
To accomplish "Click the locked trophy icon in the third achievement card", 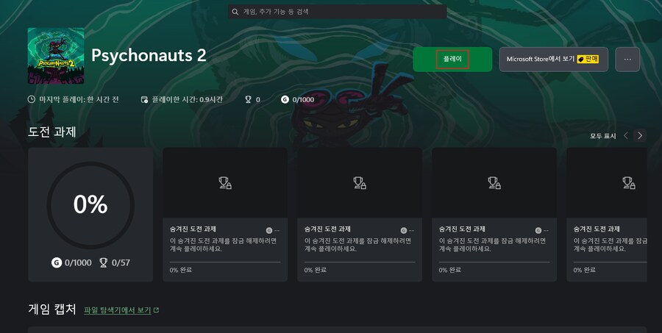I will click(x=494, y=183).
